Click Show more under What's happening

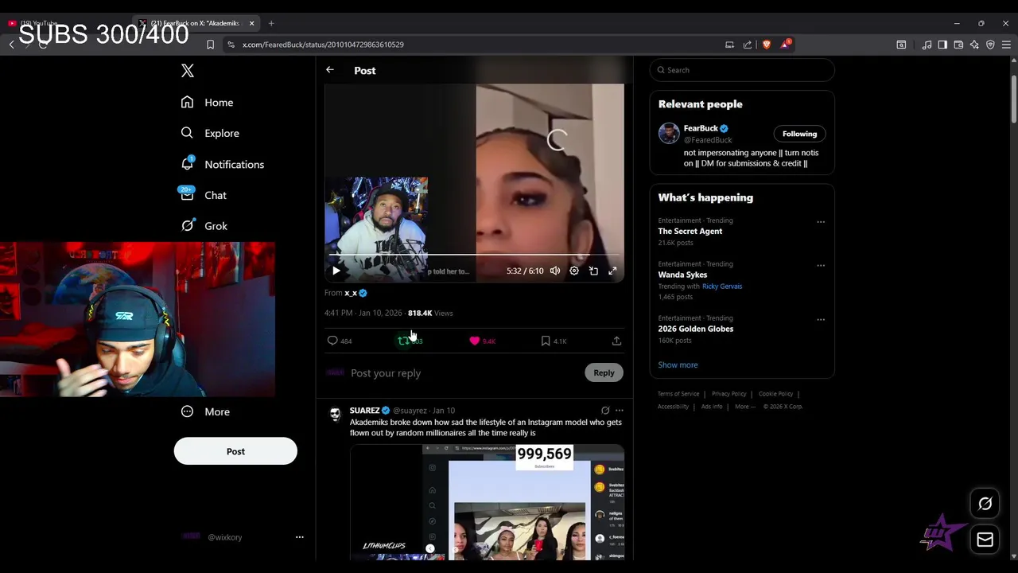(x=678, y=364)
